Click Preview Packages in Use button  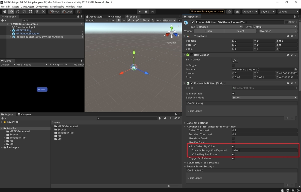point(207,12)
